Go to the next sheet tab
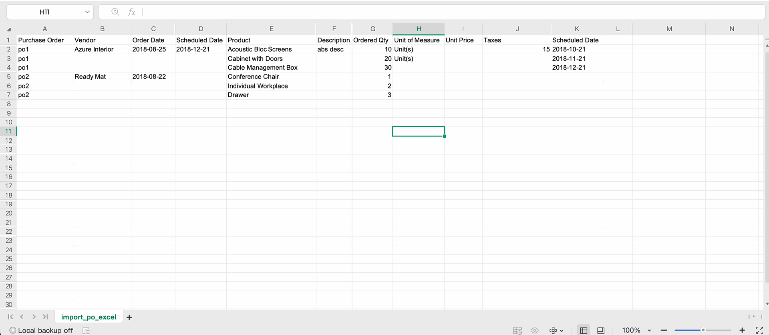The width and height of the screenshot is (769, 335). [x=34, y=317]
